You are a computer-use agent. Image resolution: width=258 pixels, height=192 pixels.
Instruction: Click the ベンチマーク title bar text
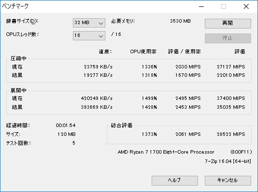coord(15,6)
